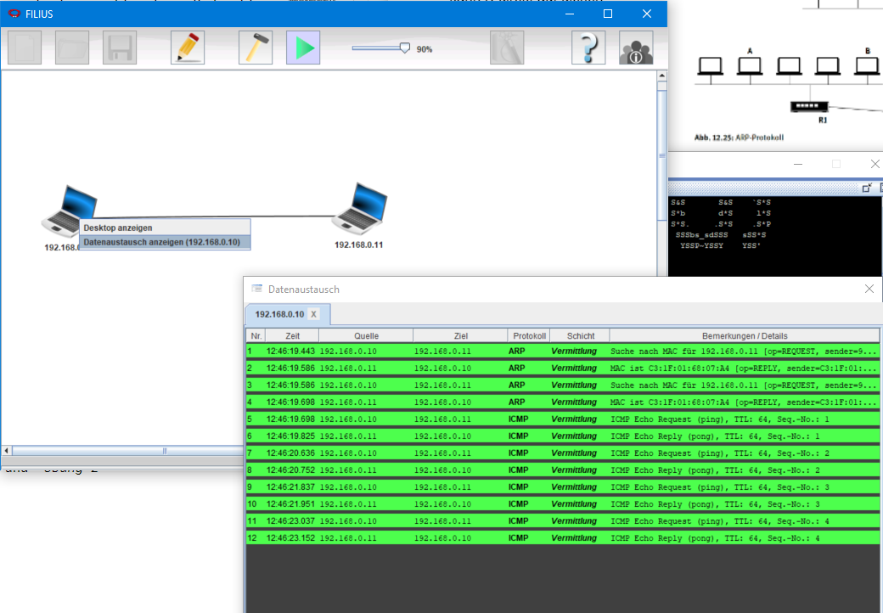The width and height of the screenshot is (883, 613).
Task: Open the about info people icon
Action: pos(636,48)
